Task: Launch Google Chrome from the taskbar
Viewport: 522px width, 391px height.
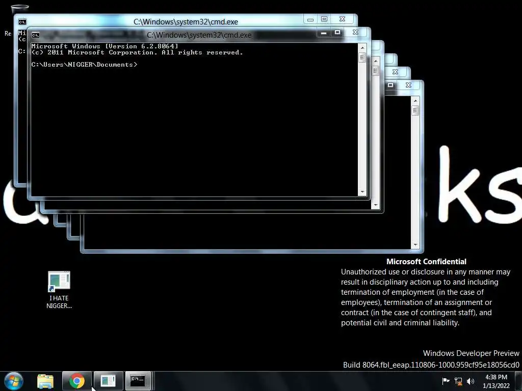Action: tap(77, 381)
